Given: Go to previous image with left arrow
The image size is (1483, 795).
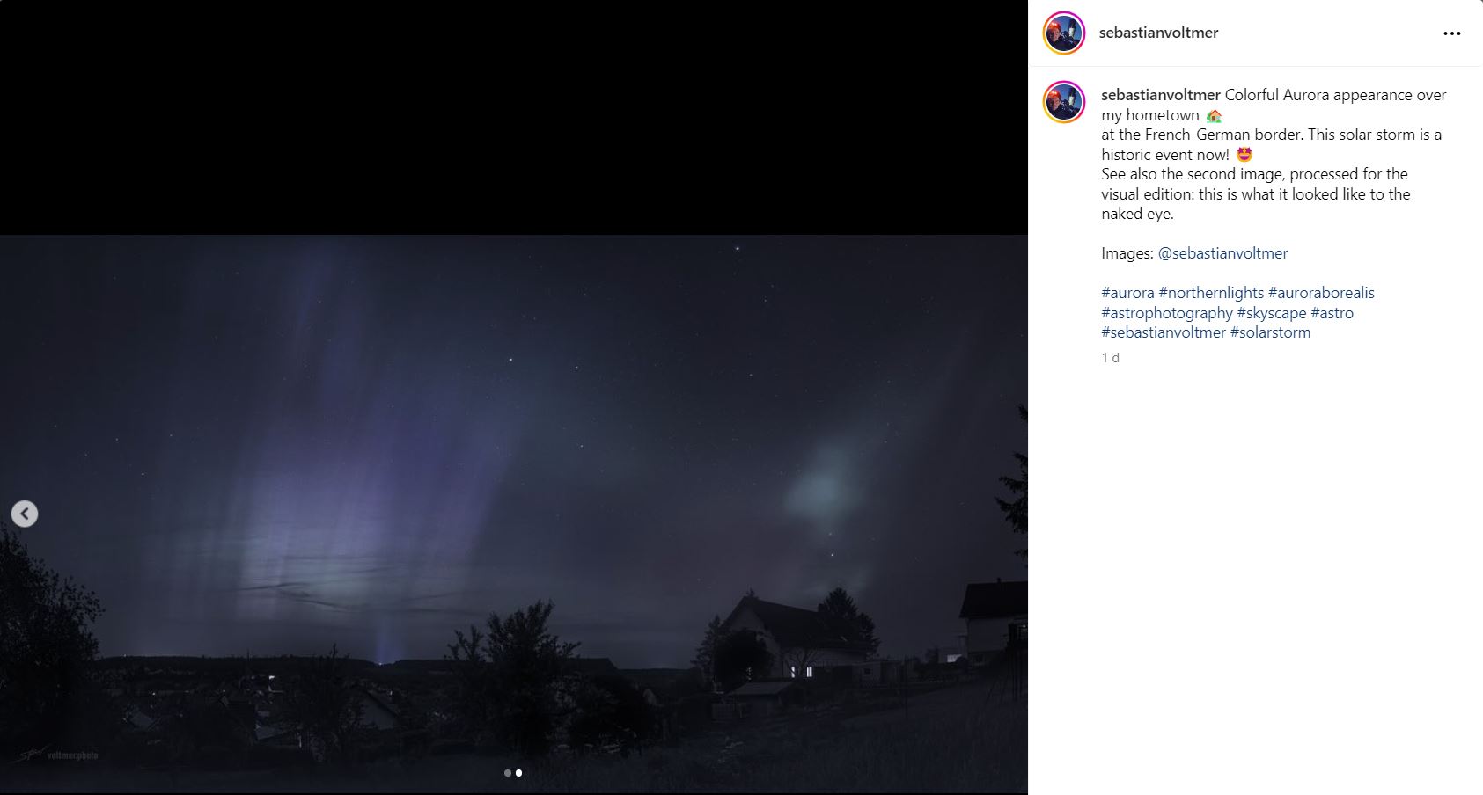Looking at the screenshot, I should (25, 514).
